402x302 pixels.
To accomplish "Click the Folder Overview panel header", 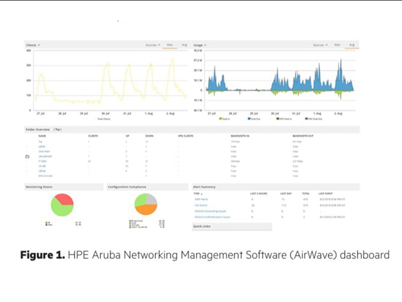I will pyautogui.click(x=192, y=129).
